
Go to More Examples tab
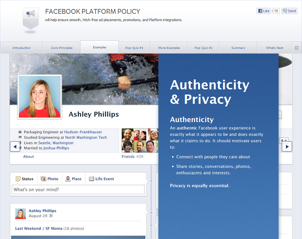169,48
